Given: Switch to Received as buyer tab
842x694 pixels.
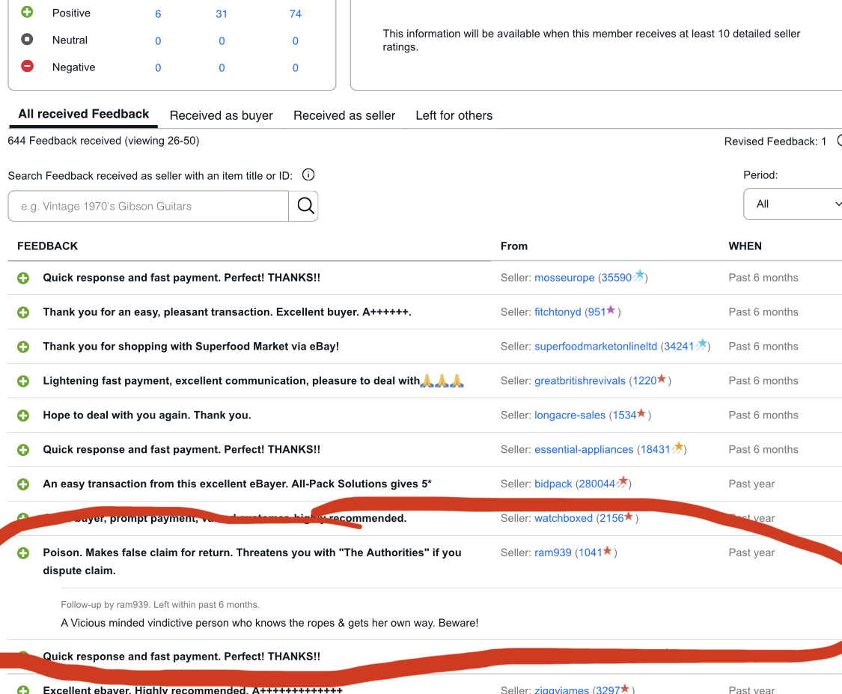Looking at the screenshot, I should click(x=221, y=115).
